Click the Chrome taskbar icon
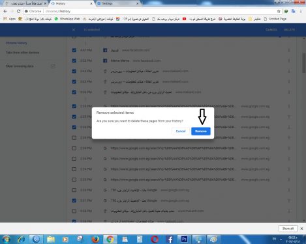306x244 pixels. (x=110, y=239)
